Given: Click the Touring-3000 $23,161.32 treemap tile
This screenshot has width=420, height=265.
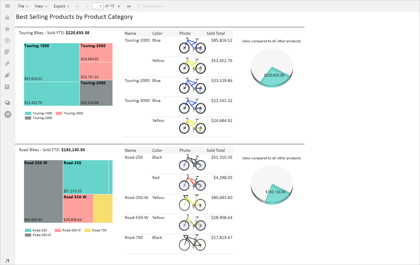Looking at the screenshot, I should 96,71.
